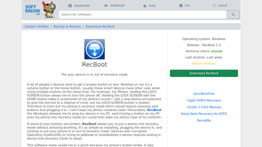
Task: Go to Backup & Restore breadcrumb
Action: coord(67,26)
